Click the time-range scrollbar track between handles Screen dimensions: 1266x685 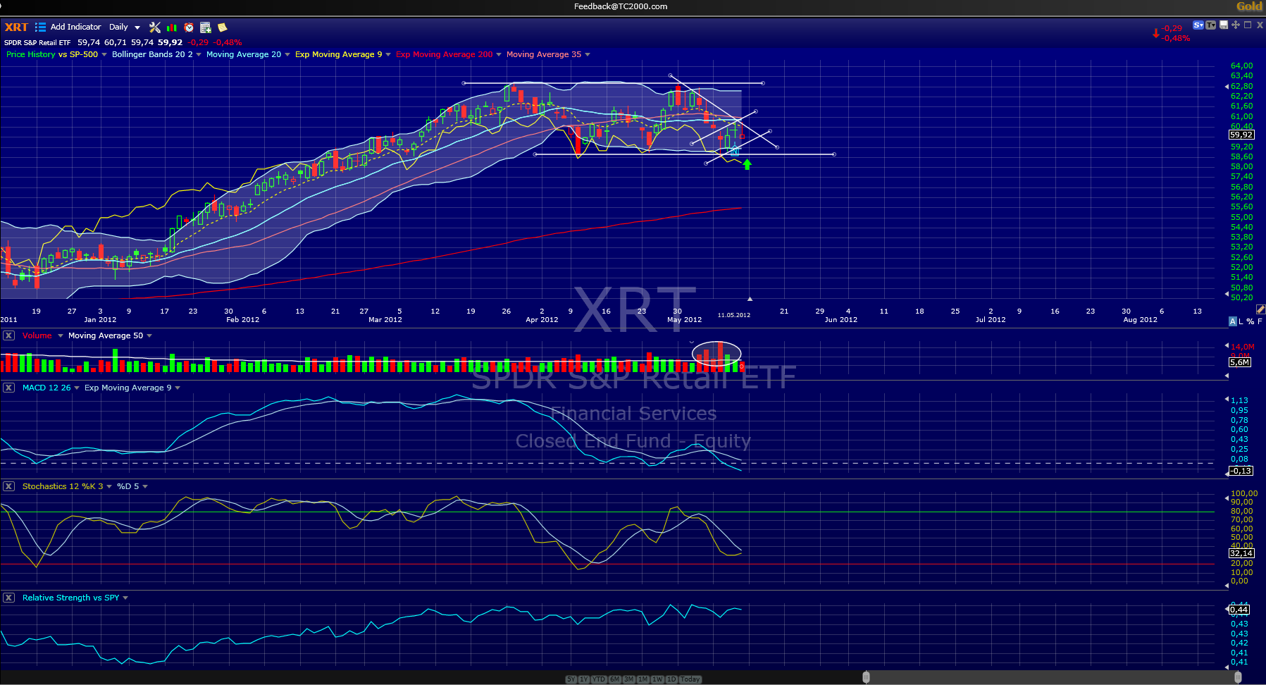[x=1052, y=677]
